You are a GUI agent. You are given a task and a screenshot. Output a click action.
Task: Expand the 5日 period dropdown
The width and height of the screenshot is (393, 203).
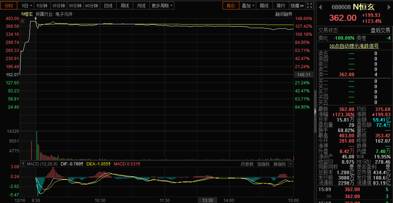click(x=27, y=5)
